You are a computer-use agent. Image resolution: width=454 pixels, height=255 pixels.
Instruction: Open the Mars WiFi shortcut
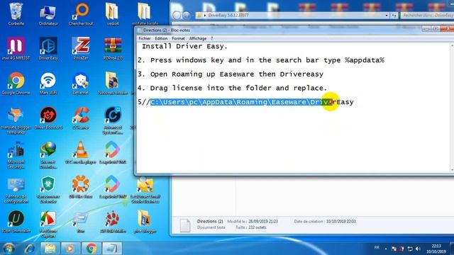coord(48,84)
